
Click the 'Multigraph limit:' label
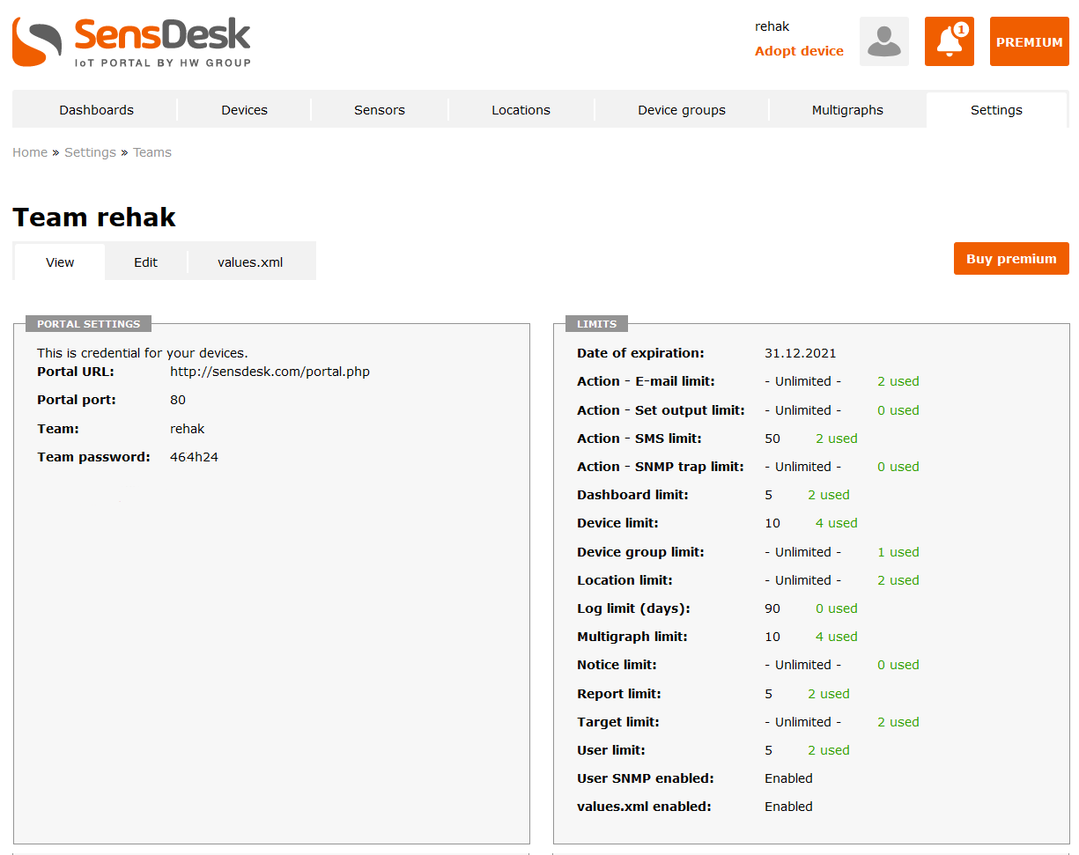[632, 637]
